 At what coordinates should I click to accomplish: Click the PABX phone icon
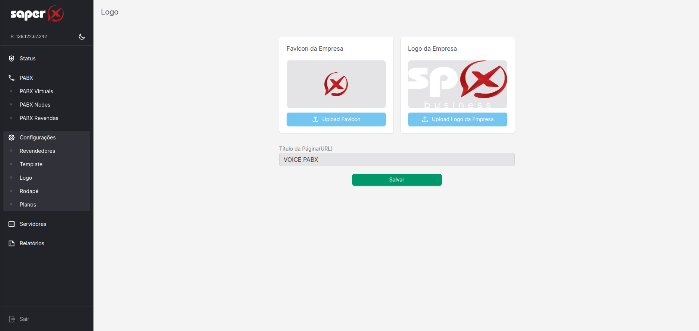pos(12,78)
